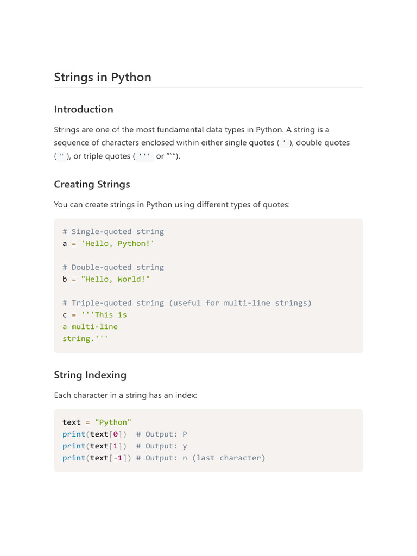Viewport: 417px width, 556px height.
Task: Click the "Strings in Python" title heading
Action: coord(103,77)
